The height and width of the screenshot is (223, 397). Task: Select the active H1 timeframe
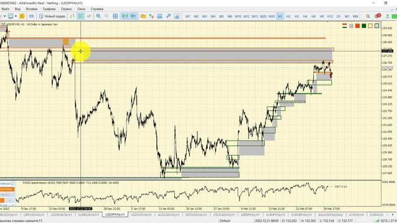(x=280, y=16)
